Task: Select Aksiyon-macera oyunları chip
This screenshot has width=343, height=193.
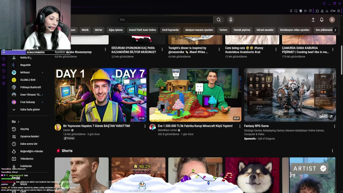Action: click(199, 30)
